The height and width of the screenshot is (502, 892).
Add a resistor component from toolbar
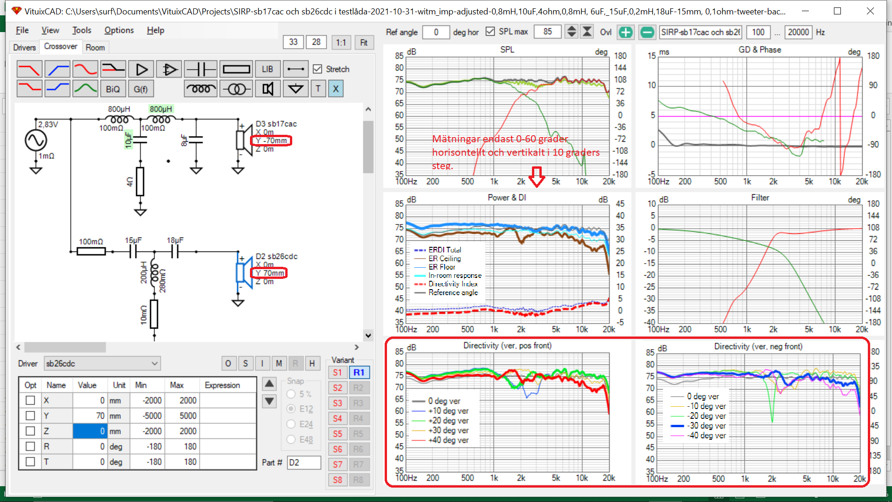coord(236,70)
